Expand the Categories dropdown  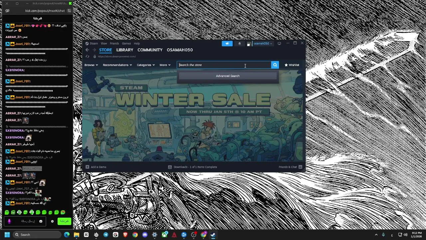pyautogui.click(x=145, y=65)
